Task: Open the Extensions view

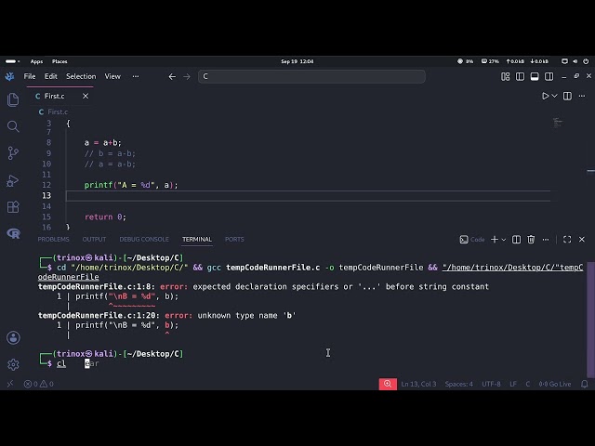Action: click(x=13, y=207)
